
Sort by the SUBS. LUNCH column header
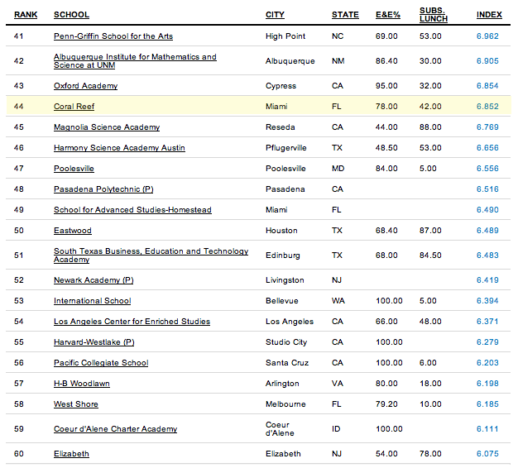(434, 15)
